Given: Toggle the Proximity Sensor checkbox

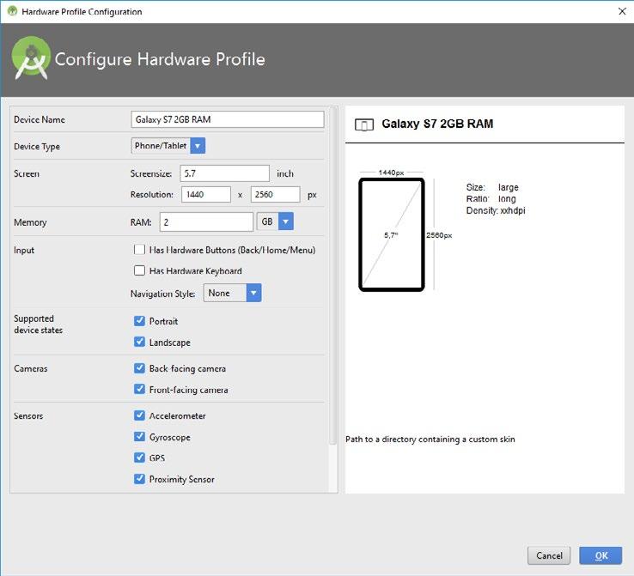Looking at the screenshot, I should [139, 479].
